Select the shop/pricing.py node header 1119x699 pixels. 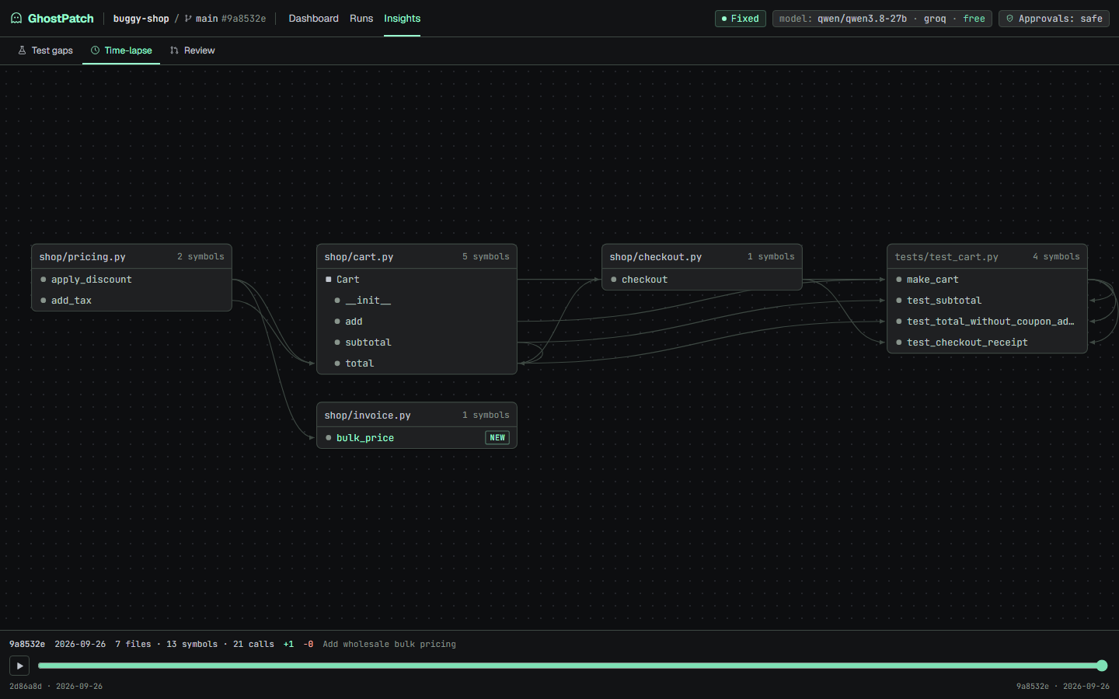pyautogui.click(x=131, y=257)
